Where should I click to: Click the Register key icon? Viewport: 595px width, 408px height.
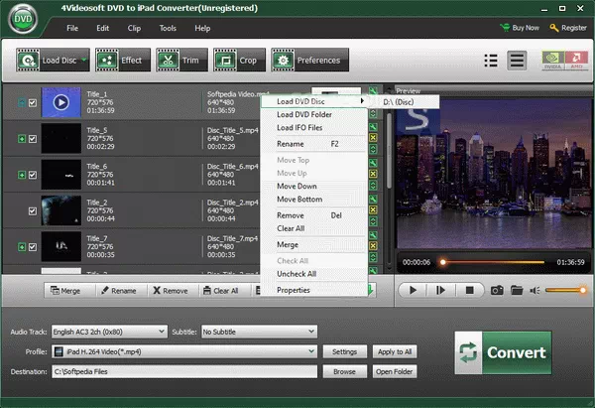pos(554,28)
